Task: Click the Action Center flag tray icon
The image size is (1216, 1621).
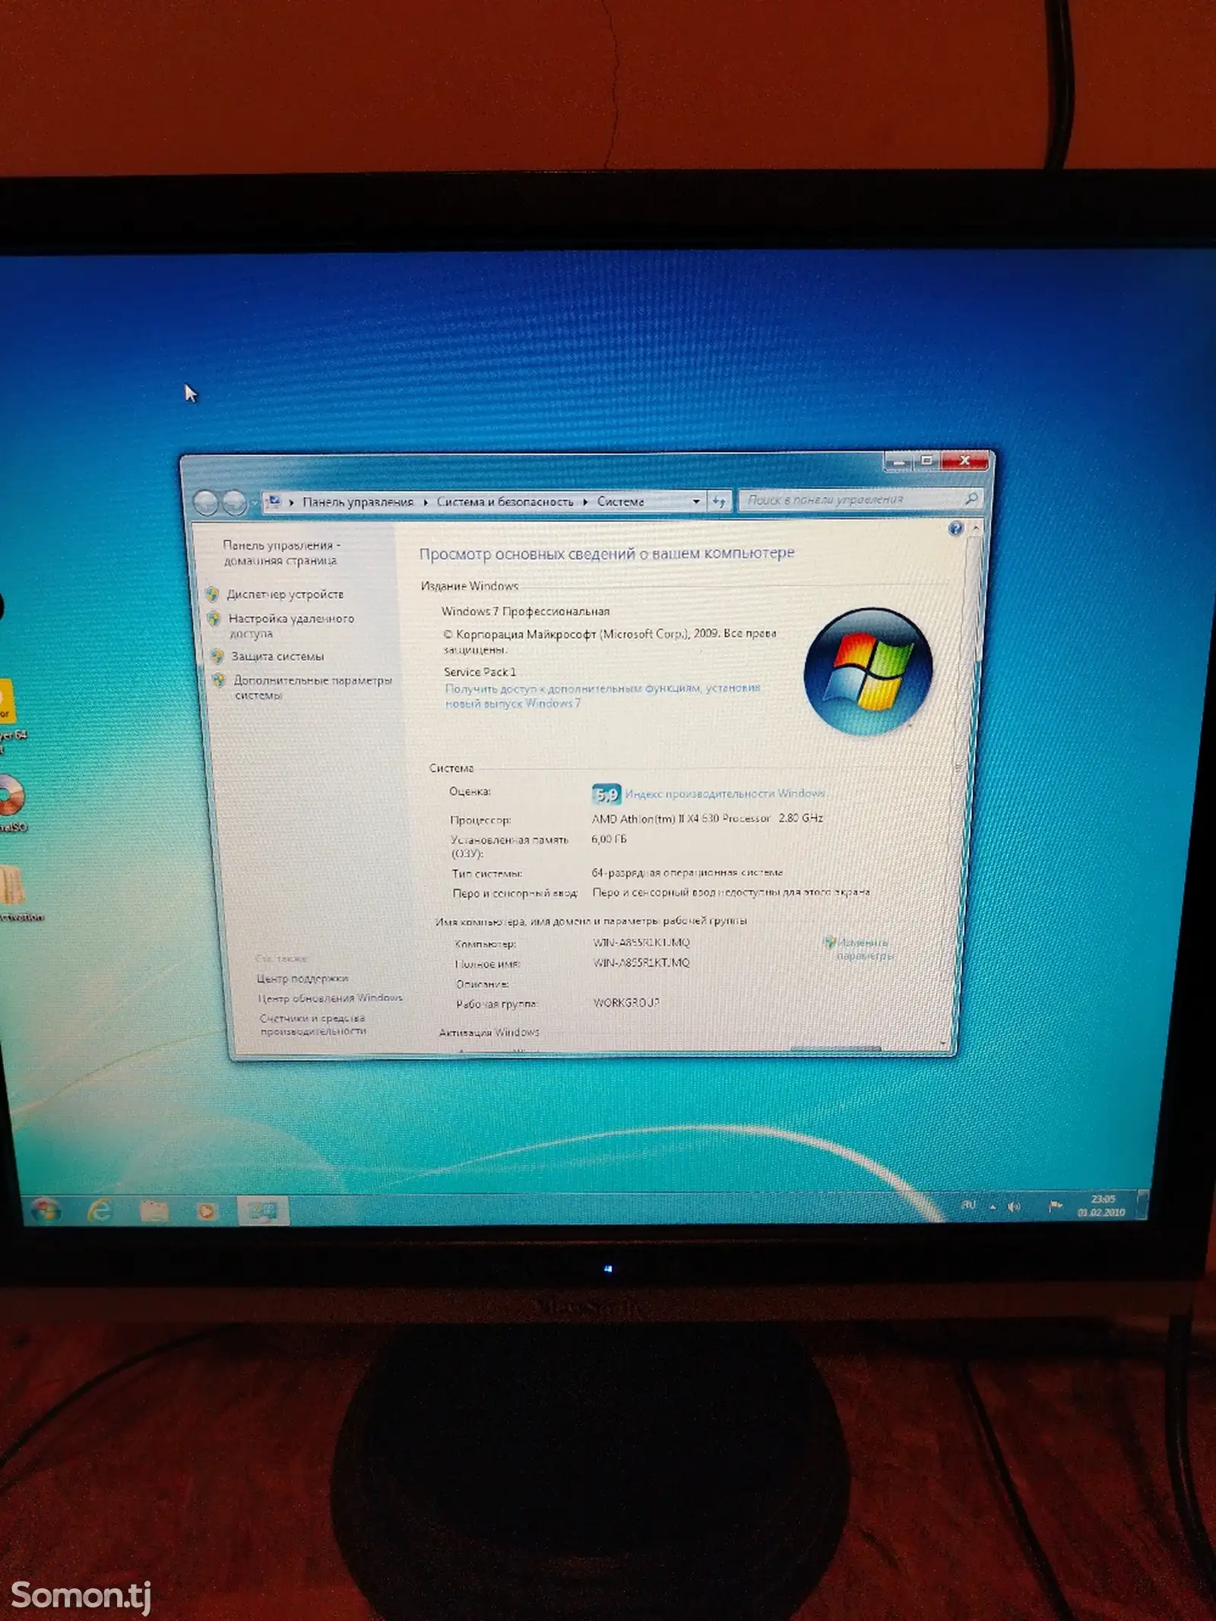Action: pos(1055,1205)
